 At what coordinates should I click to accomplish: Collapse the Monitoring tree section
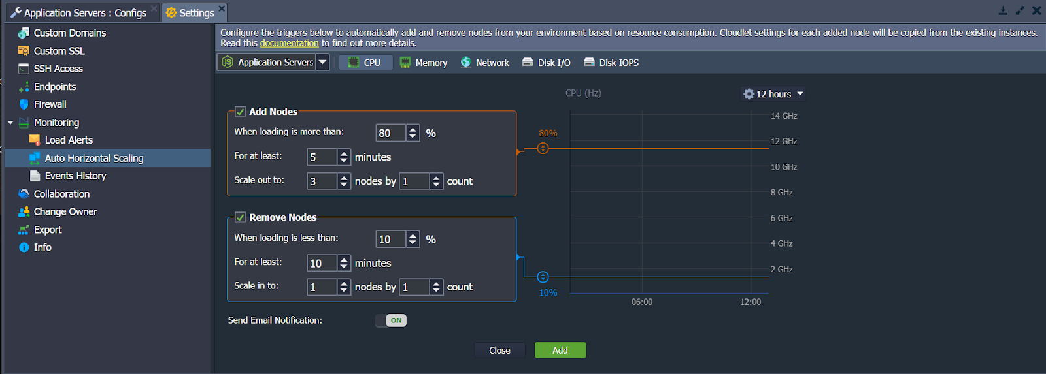pos(10,123)
